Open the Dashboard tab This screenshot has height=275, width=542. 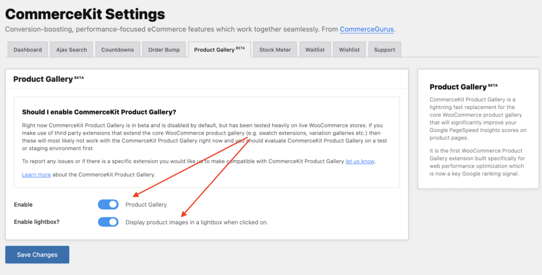click(x=28, y=49)
